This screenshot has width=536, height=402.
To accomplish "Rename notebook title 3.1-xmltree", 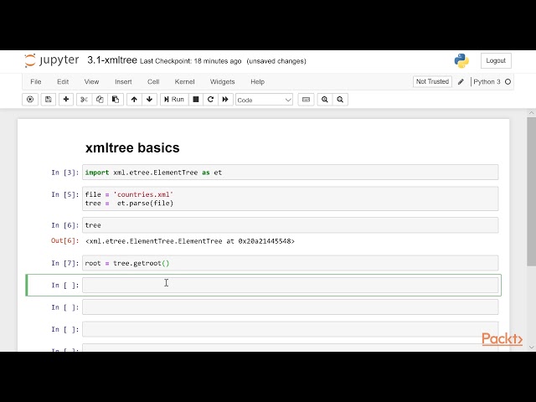I will [112, 60].
